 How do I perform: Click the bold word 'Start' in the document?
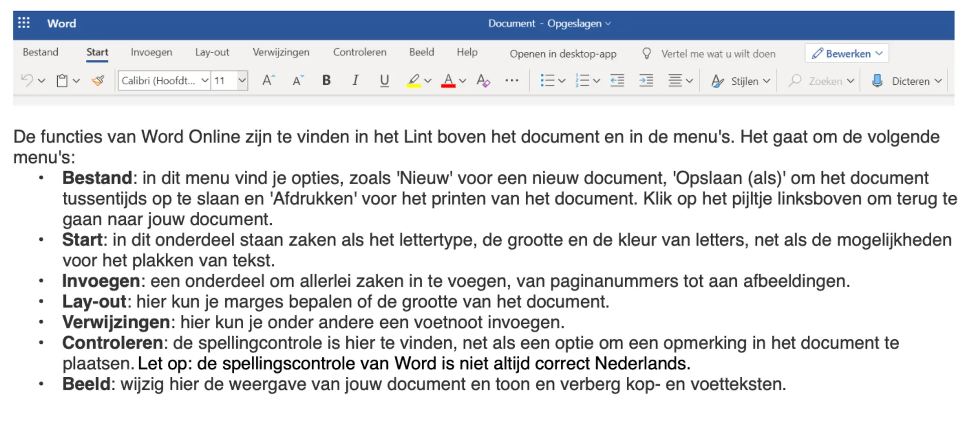pos(82,240)
